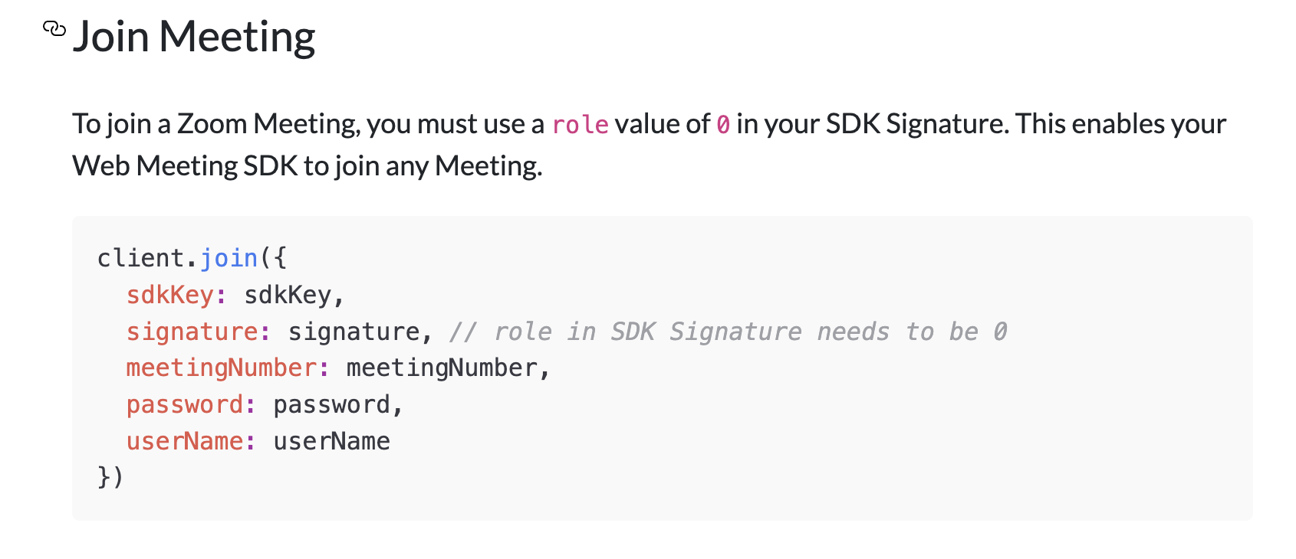The width and height of the screenshot is (1296, 559).
Task: Click the closing '})' in code block
Action: pyautogui.click(x=110, y=477)
